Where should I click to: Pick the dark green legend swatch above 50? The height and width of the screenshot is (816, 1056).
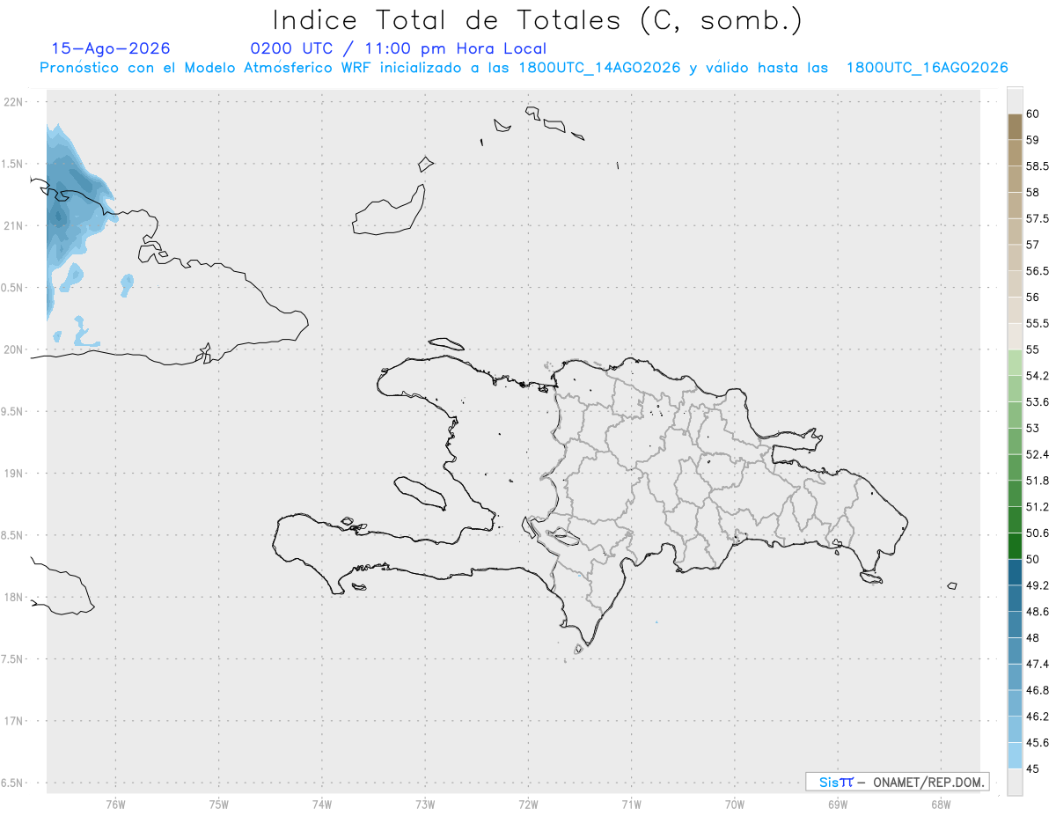point(1015,546)
